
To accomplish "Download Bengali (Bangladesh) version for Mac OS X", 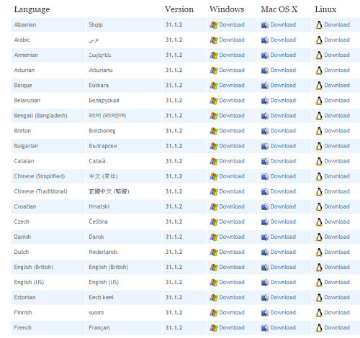I will tap(283, 116).
